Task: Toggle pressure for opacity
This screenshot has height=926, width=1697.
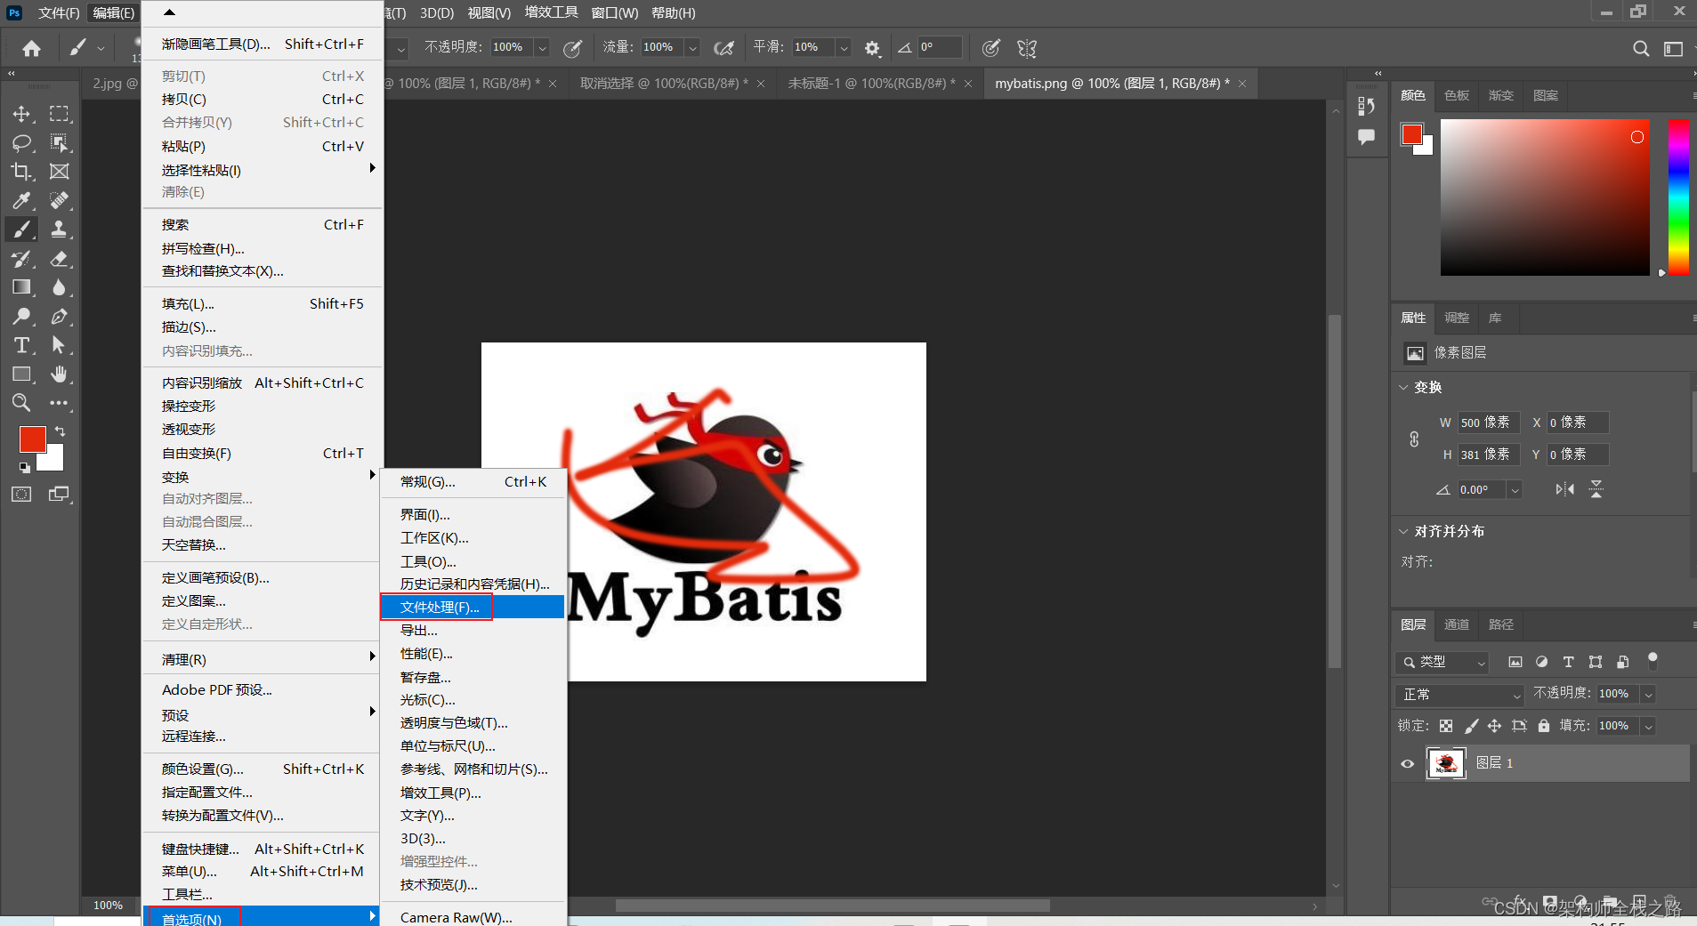Action: coord(572,48)
